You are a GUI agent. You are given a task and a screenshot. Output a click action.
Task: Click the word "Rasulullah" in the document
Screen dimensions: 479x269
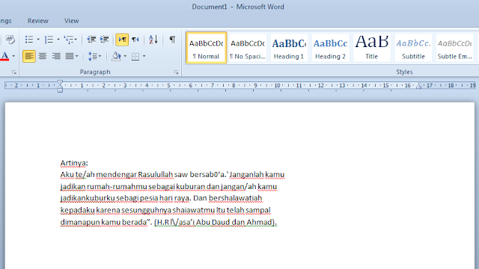(155, 174)
